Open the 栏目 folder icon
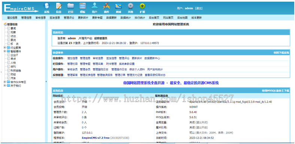This screenshot has height=144, width=295. [x=70, y=6]
